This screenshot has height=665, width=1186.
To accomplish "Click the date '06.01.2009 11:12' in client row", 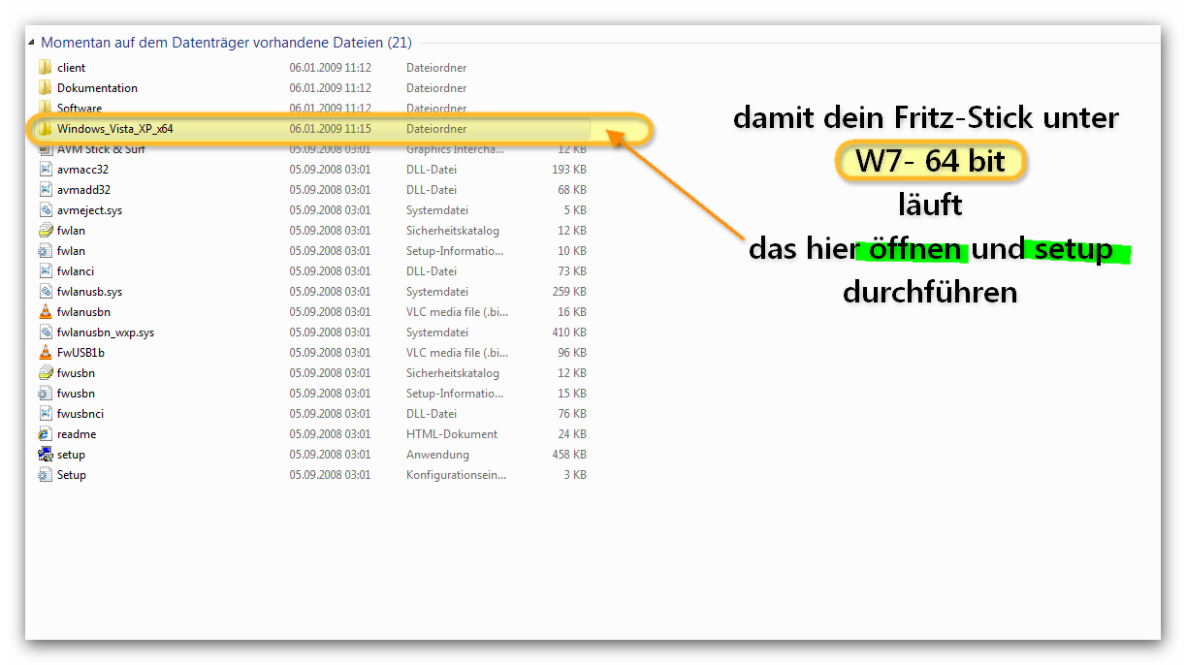I will click(330, 68).
